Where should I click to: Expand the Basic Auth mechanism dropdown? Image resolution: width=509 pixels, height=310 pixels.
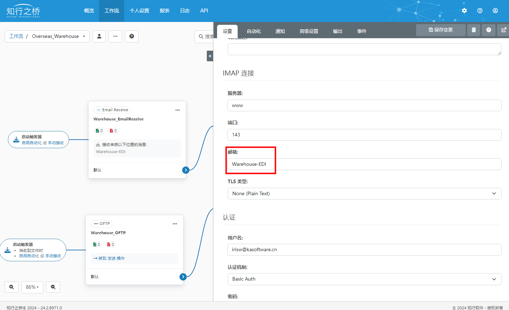(x=364, y=279)
